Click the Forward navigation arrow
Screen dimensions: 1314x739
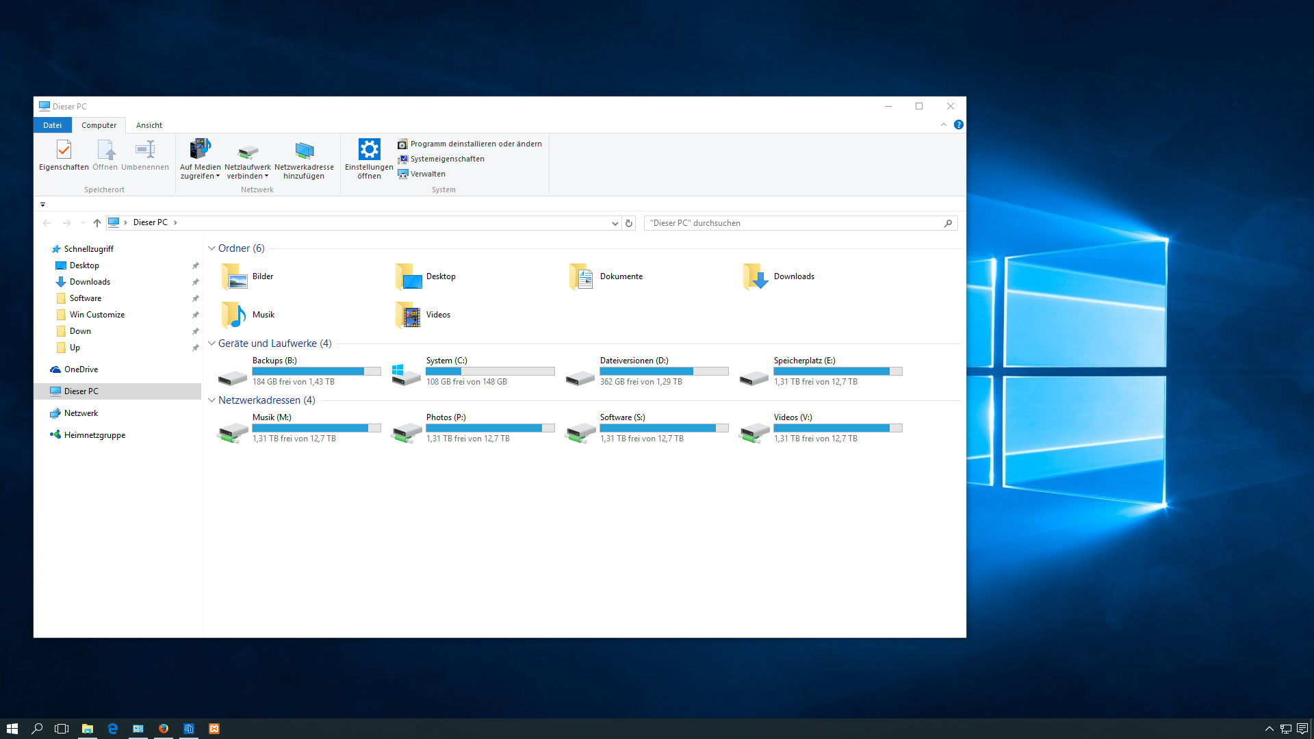pyautogui.click(x=66, y=223)
